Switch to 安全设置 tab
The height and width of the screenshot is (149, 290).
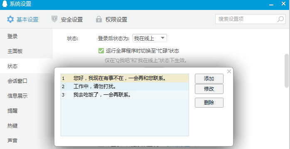point(67,19)
